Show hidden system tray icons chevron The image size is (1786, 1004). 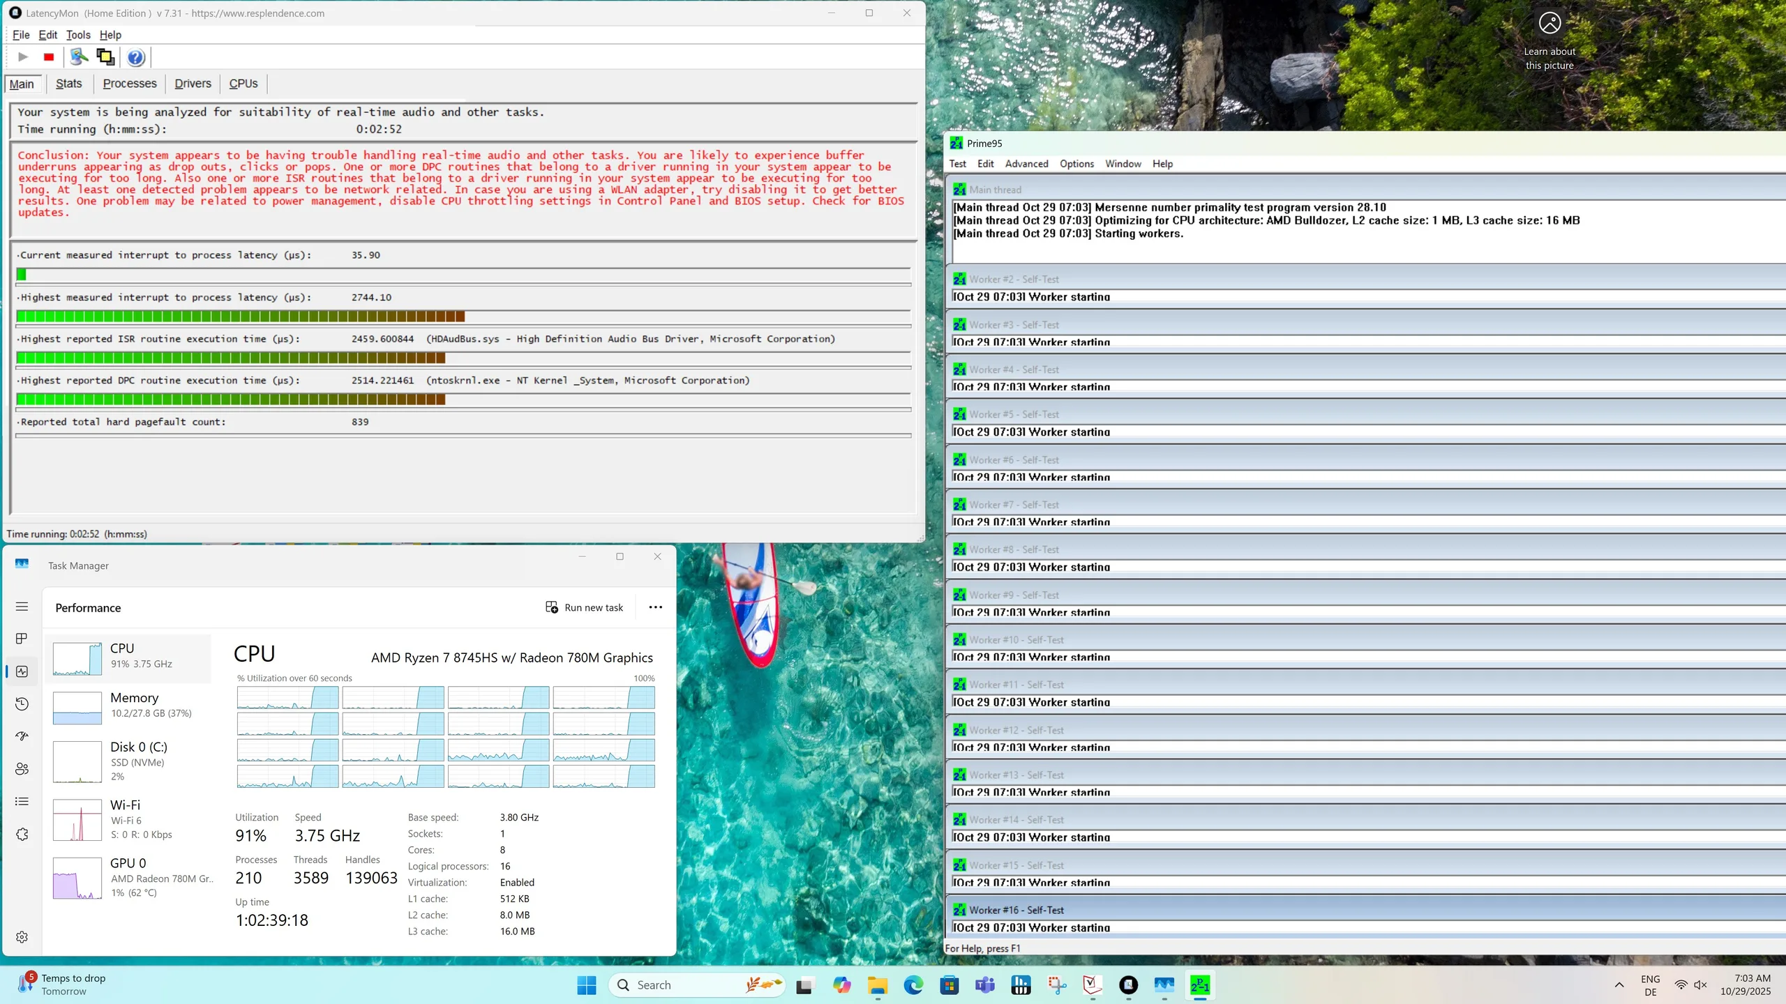coord(1619,985)
